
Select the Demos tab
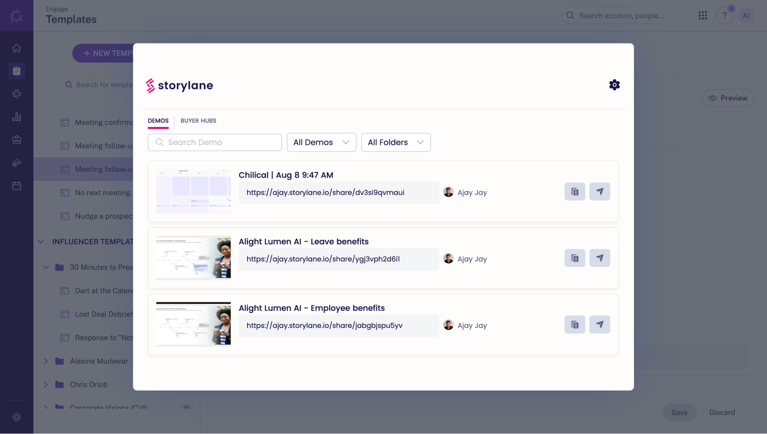[158, 121]
